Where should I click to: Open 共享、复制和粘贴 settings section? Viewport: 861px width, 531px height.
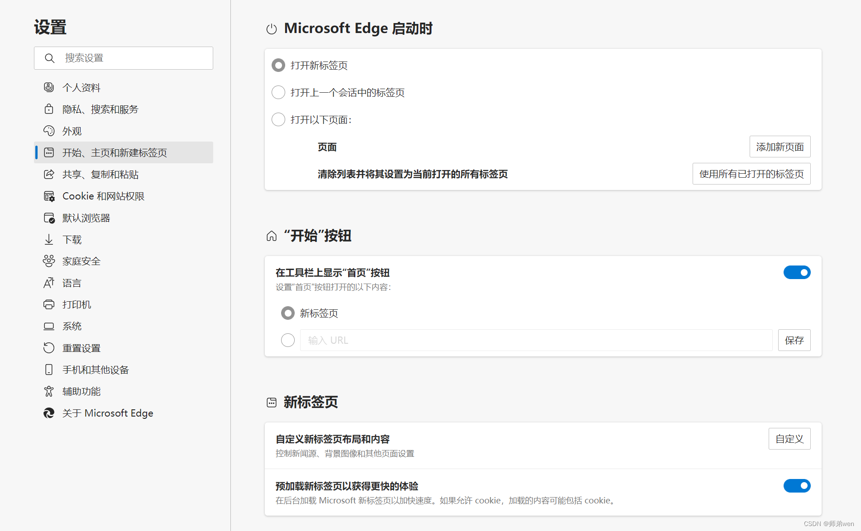(124, 174)
